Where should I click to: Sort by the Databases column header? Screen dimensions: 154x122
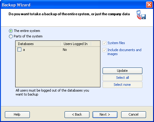click(x=38, y=44)
